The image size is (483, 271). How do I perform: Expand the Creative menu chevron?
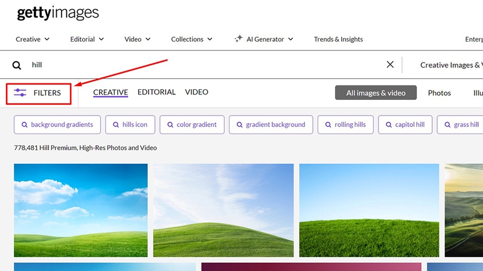(x=47, y=39)
